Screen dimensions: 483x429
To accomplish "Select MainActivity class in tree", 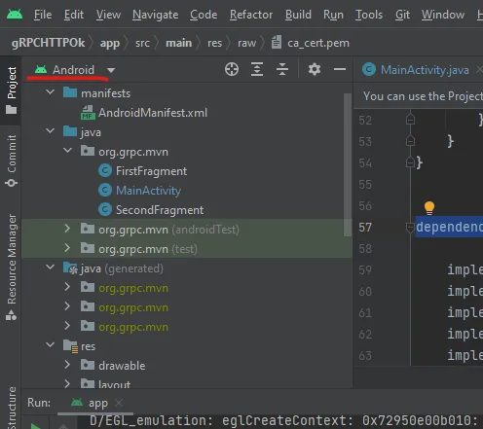I will tap(148, 191).
